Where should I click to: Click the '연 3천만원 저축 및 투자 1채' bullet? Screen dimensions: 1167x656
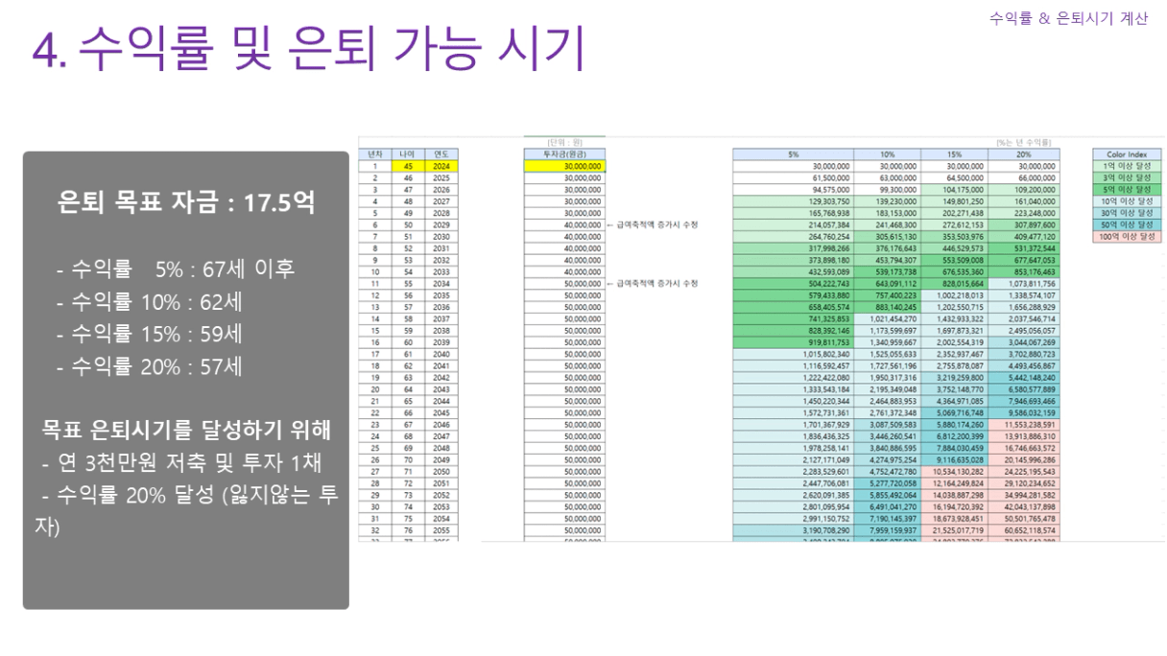[x=183, y=463]
